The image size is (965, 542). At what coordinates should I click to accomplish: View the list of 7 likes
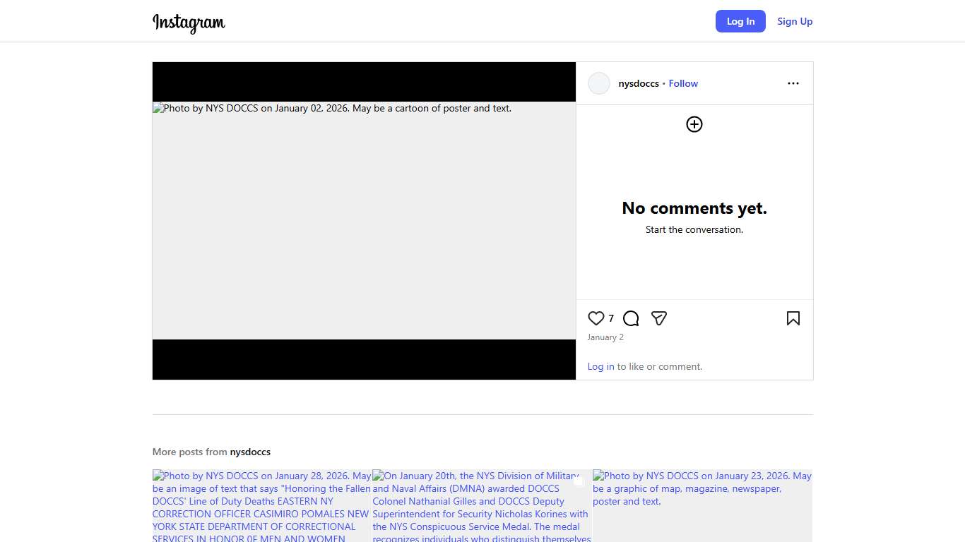pyautogui.click(x=611, y=318)
